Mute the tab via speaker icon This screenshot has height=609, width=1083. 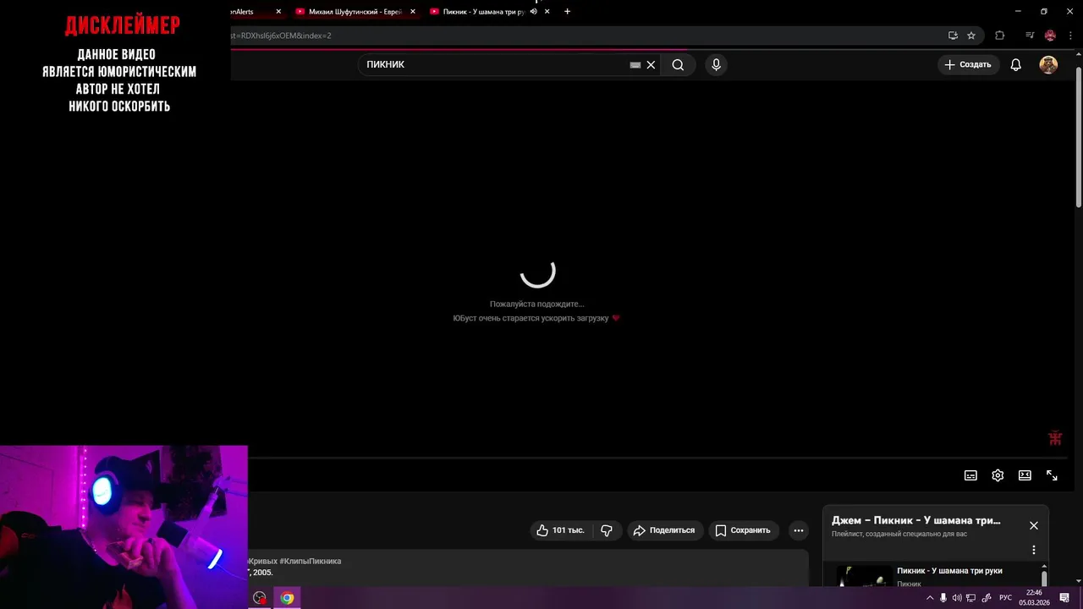pyautogui.click(x=533, y=12)
